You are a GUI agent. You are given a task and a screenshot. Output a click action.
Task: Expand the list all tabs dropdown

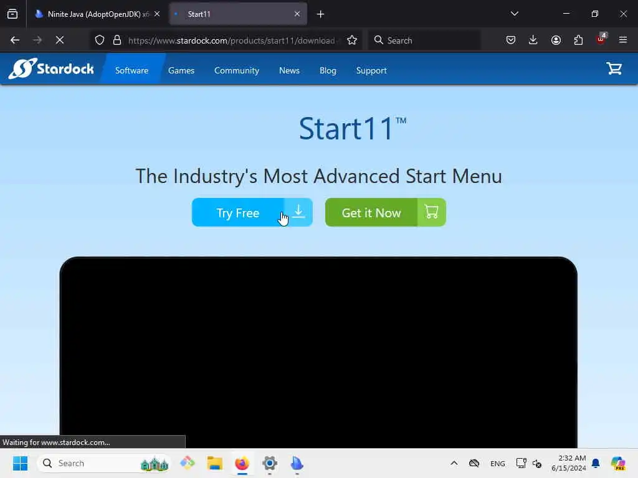coord(514,14)
